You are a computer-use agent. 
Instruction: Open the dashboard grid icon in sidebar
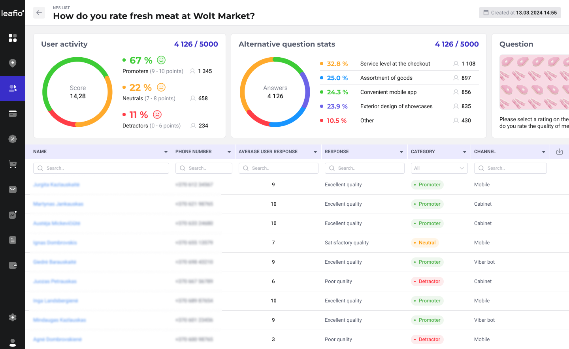pos(13,38)
